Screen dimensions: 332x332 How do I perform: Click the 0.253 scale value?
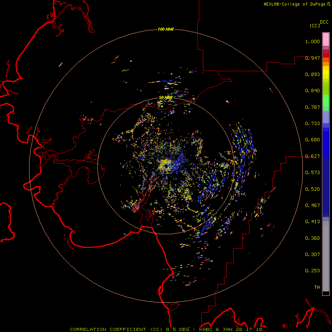click(312, 271)
